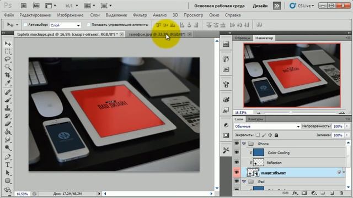Select the Eraser tool

(8, 124)
